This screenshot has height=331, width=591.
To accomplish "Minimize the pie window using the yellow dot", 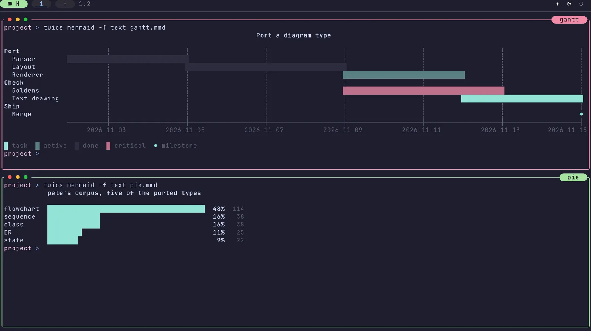I will (x=18, y=177).
